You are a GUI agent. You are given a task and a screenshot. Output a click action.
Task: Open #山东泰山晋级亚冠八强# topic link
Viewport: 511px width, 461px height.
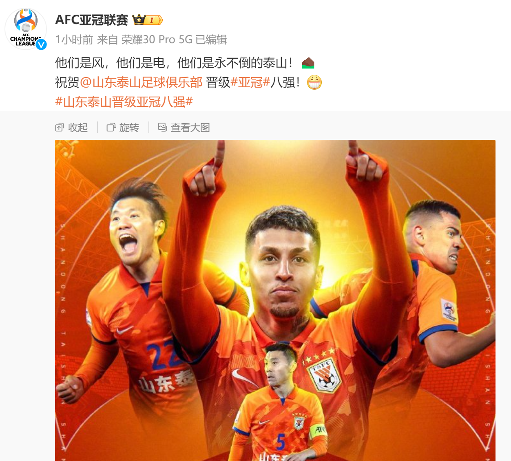point(124,102)
